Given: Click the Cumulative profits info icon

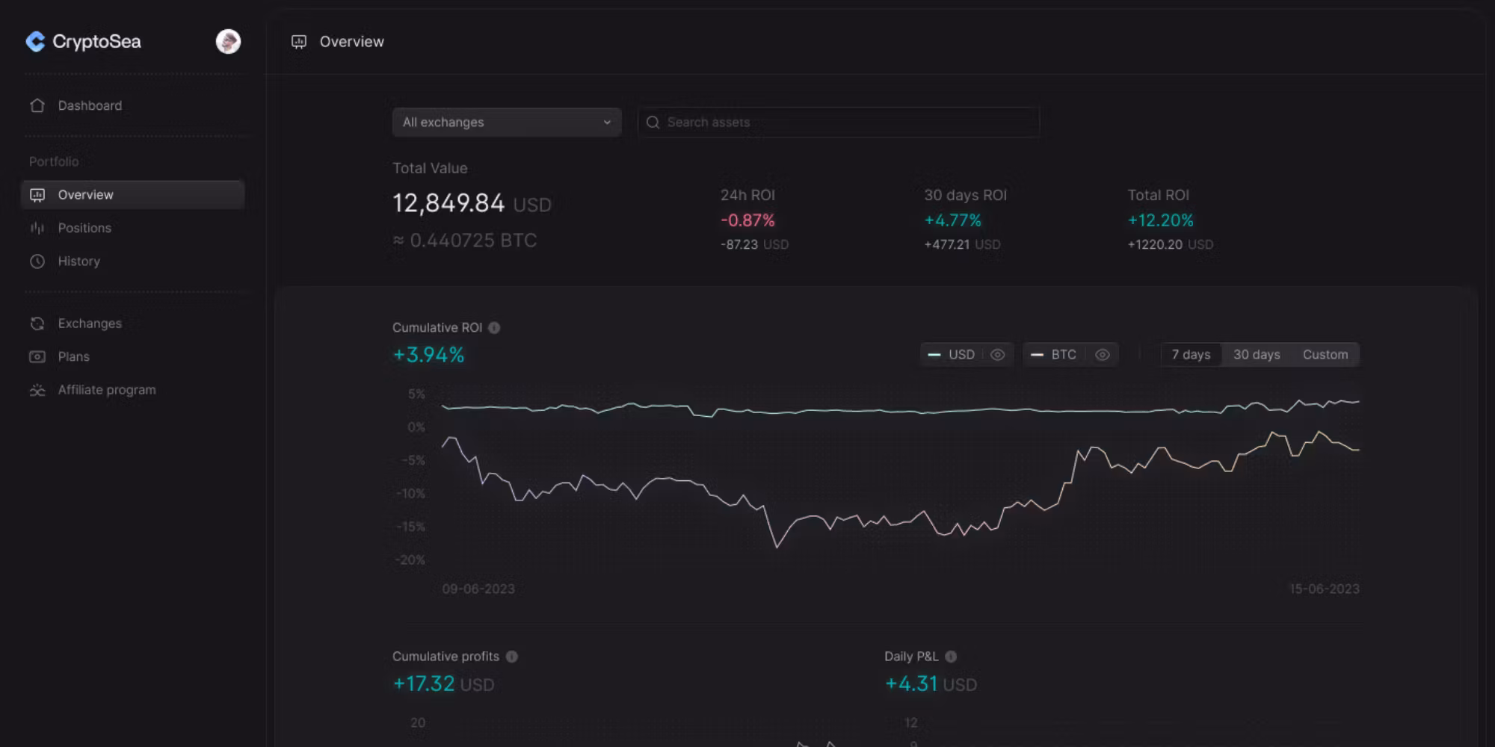Looking at the screenshot, I should point(512,657).
